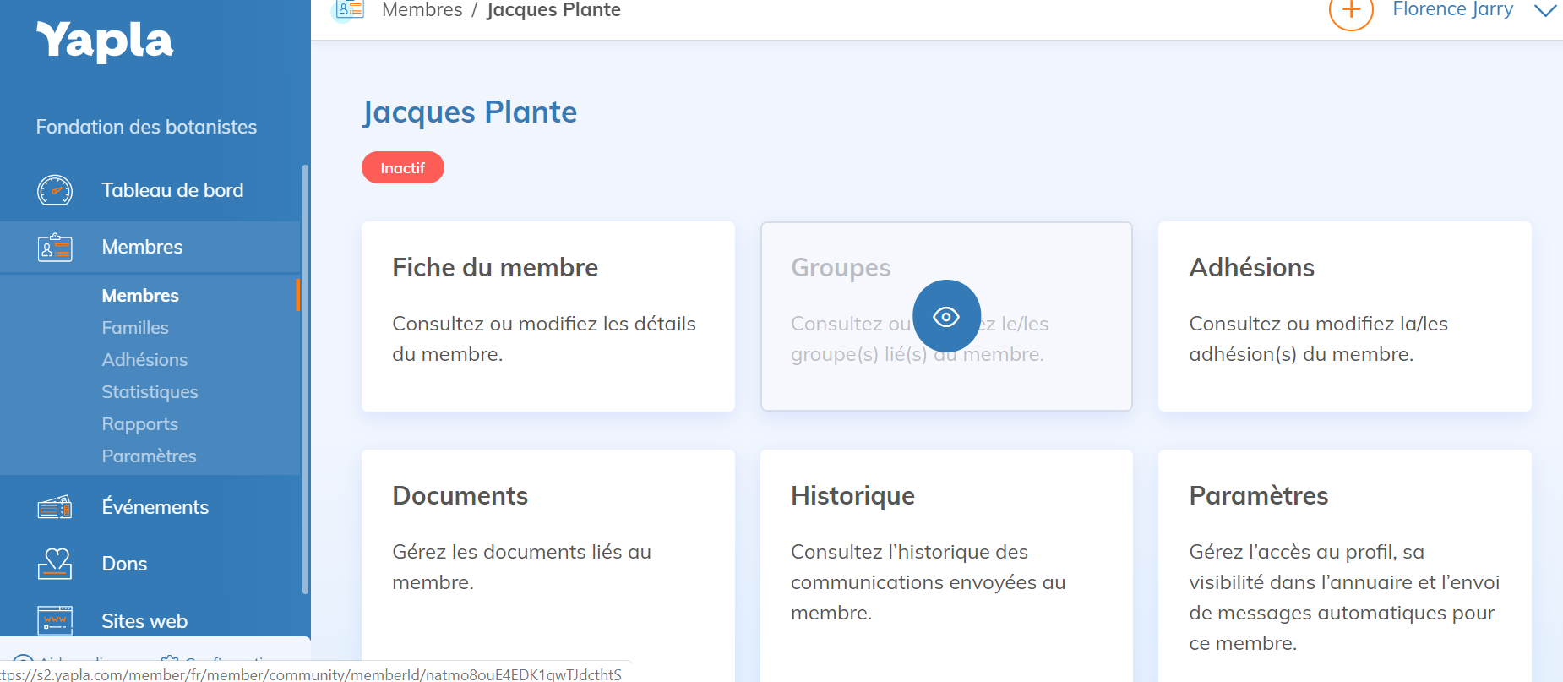The width and height of the screenshot is (1563, 682).
Task: Go to Rapports in sidebar
Action: click(139, 424)
